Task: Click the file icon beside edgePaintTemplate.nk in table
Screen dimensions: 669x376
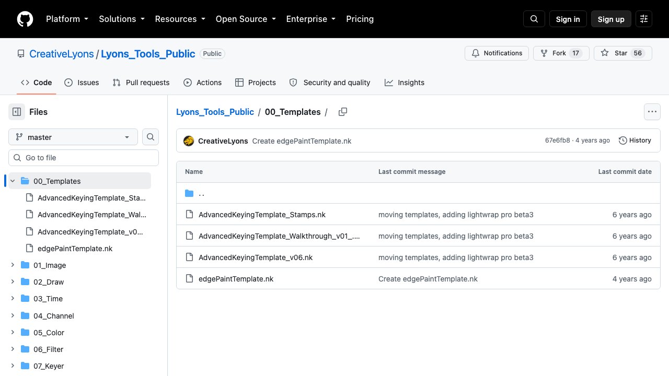Action: [189, 279]
